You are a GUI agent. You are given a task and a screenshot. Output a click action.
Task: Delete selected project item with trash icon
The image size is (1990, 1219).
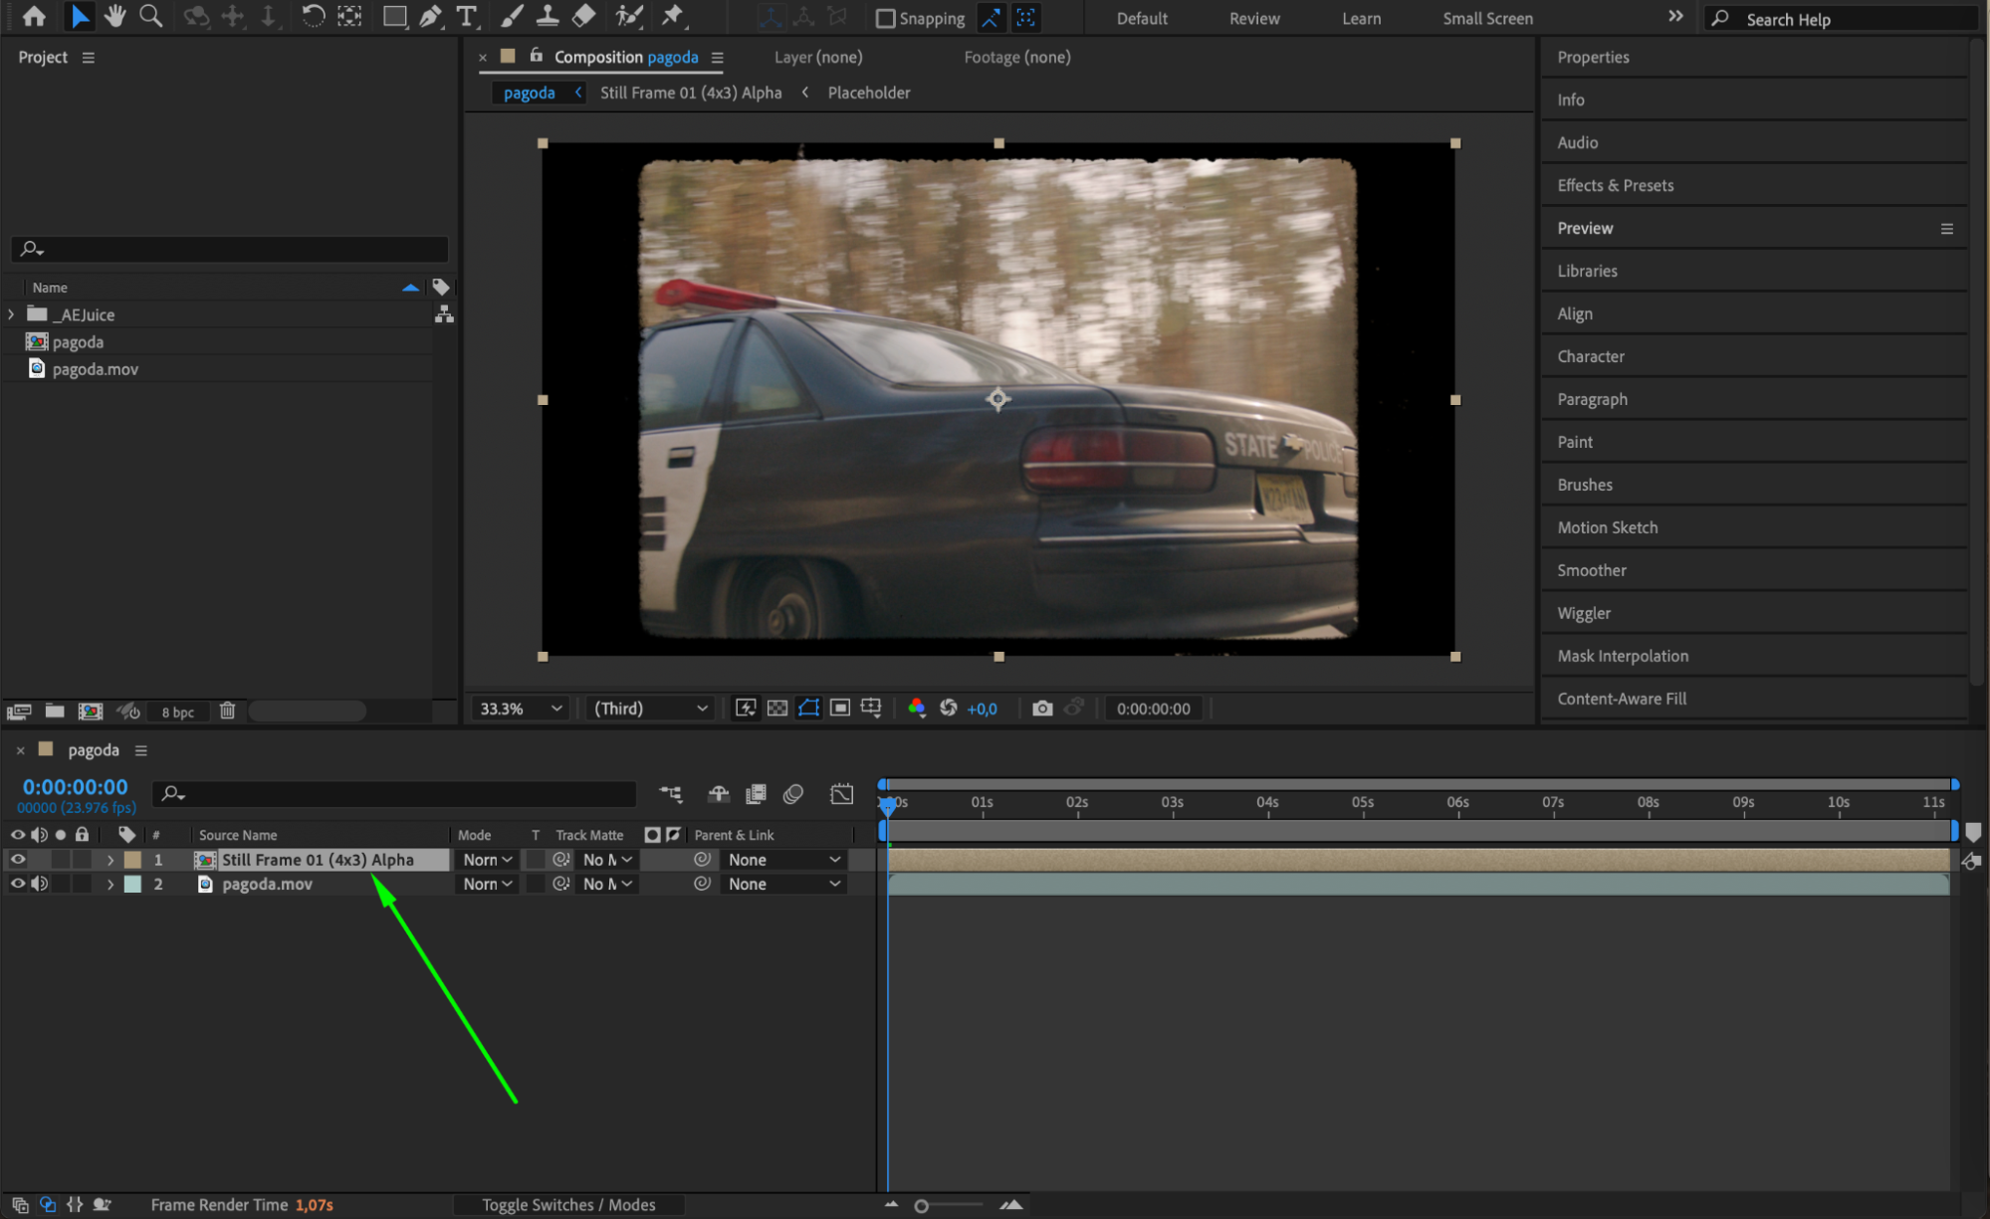tap(227, 711)
